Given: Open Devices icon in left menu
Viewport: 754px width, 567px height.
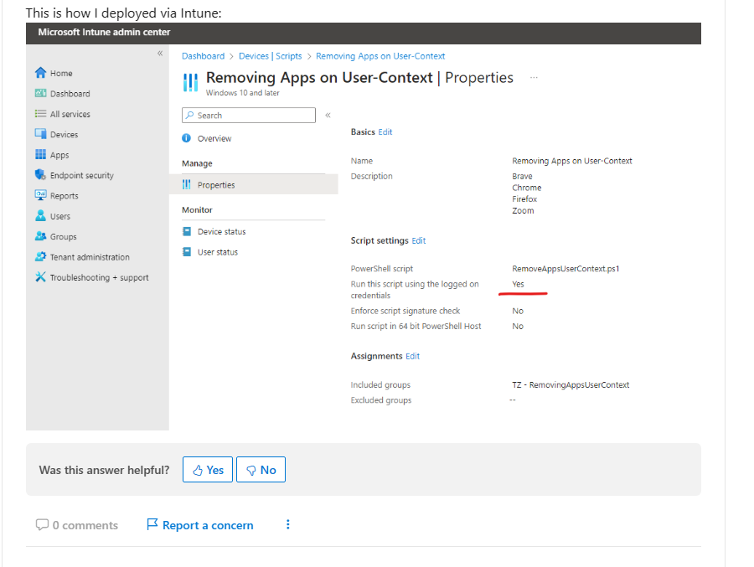Looking at the screenshot, I should pyautogui.click(x=40, y=134).
